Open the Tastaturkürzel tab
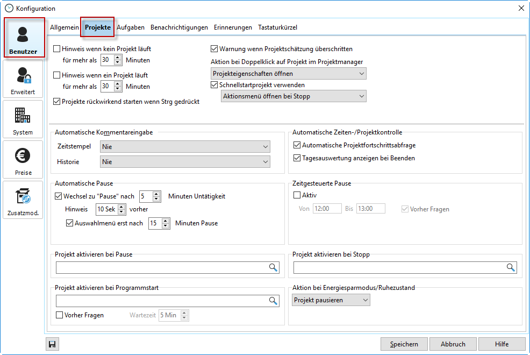Screen dimensions: 530x355 click(x=277, y=27)
